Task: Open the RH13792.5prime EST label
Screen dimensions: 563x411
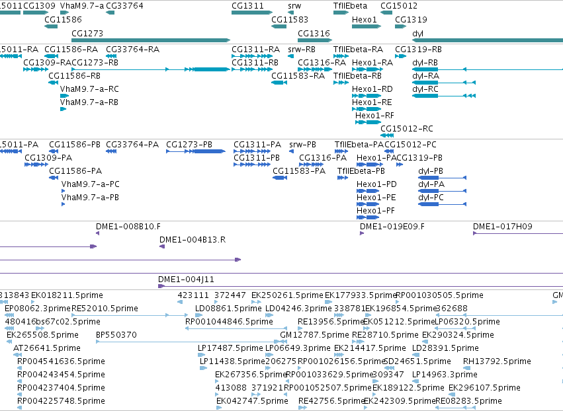Action: pyautogui.click(x=497, y=361)
